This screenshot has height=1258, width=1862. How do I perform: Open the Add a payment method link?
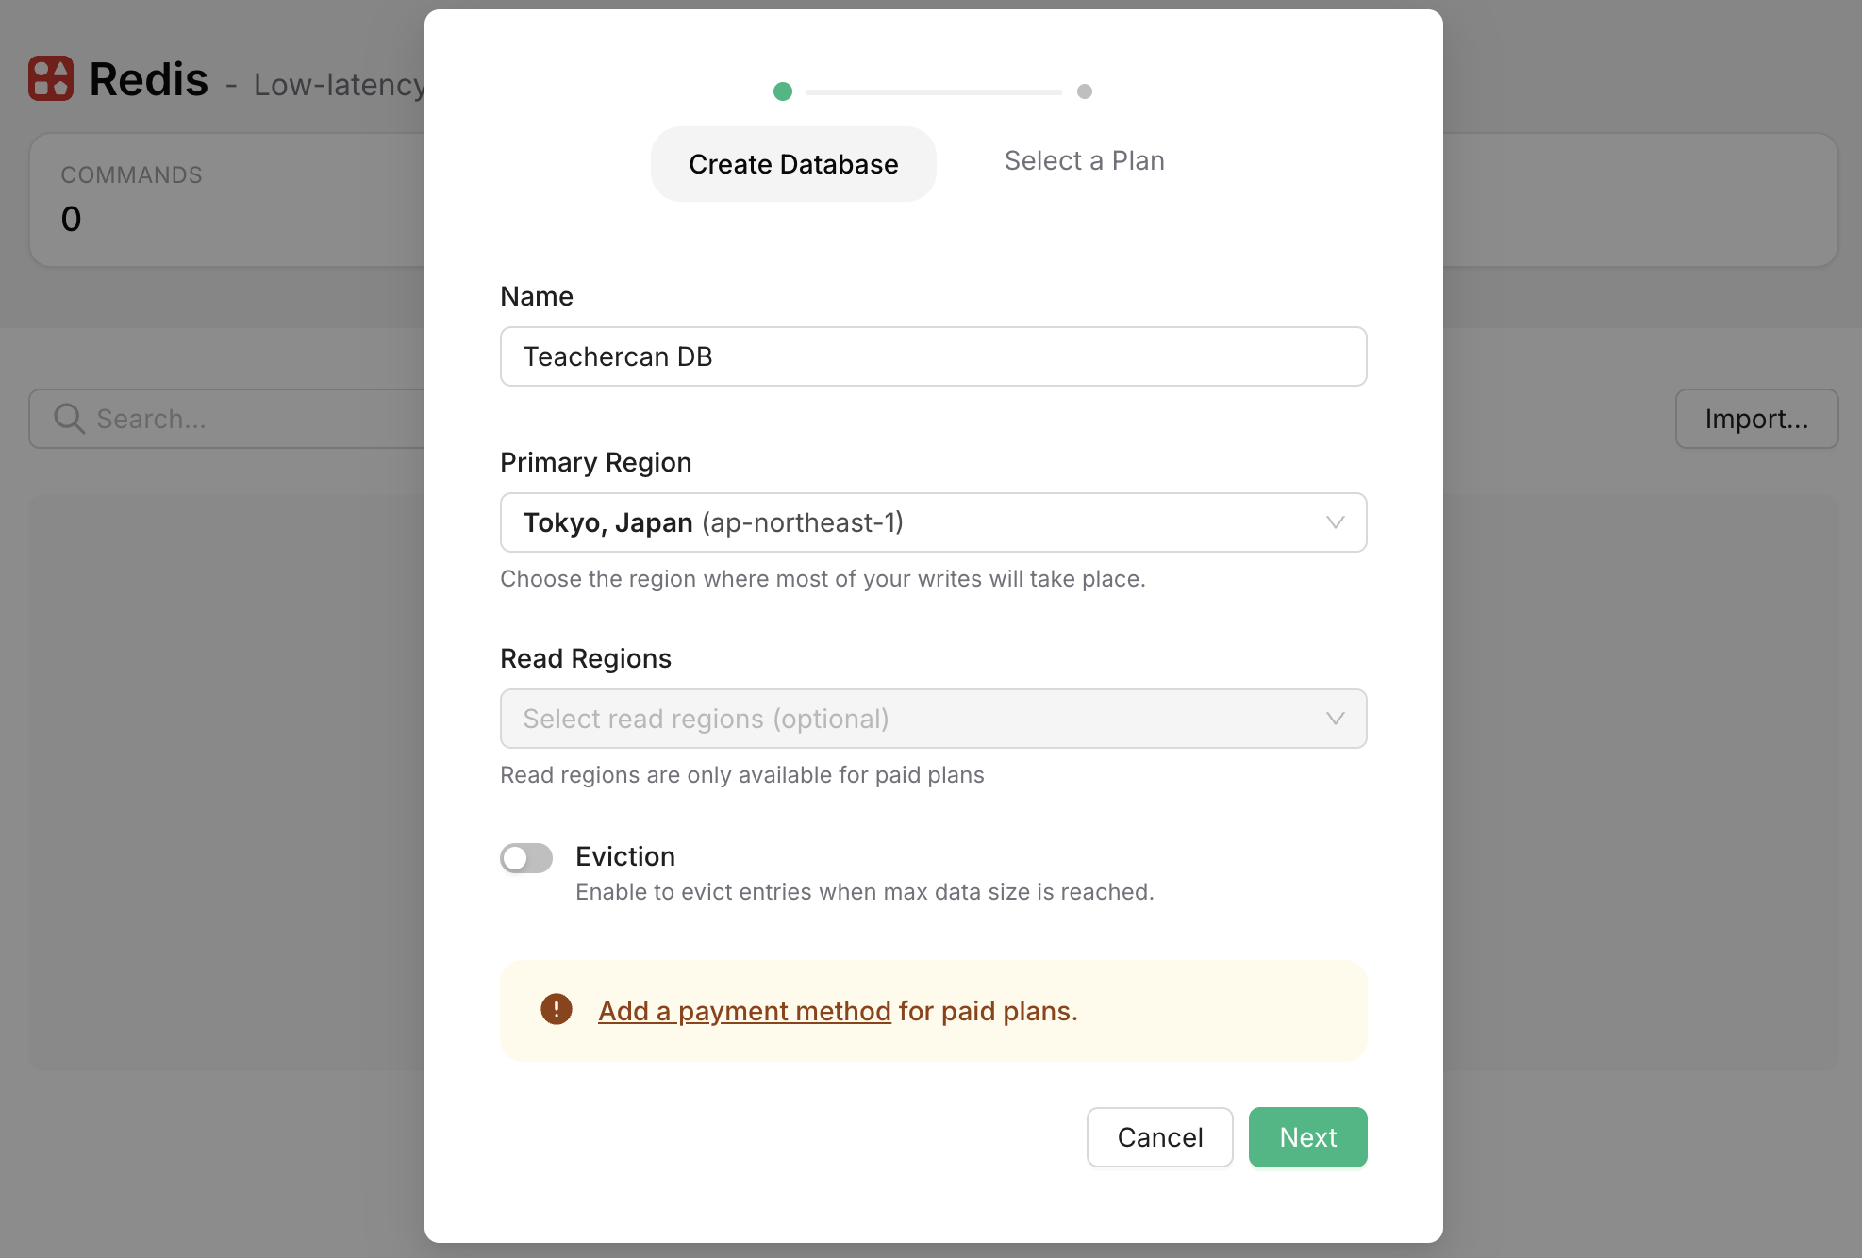[744, 1011]
